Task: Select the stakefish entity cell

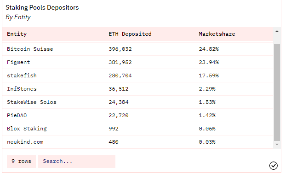Action: [22, 76]
